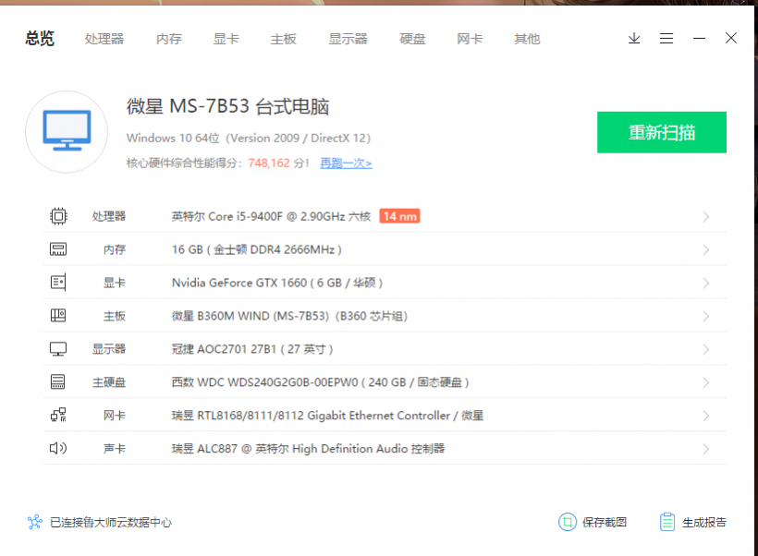758x556 pixels.
Task: Click the Windows 10 64位 version text
Action: coord(249,139)
